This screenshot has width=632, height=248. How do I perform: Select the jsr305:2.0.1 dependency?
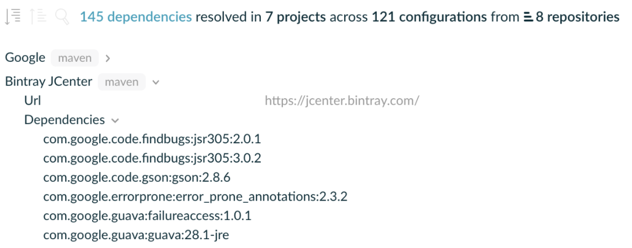point(152,139)
